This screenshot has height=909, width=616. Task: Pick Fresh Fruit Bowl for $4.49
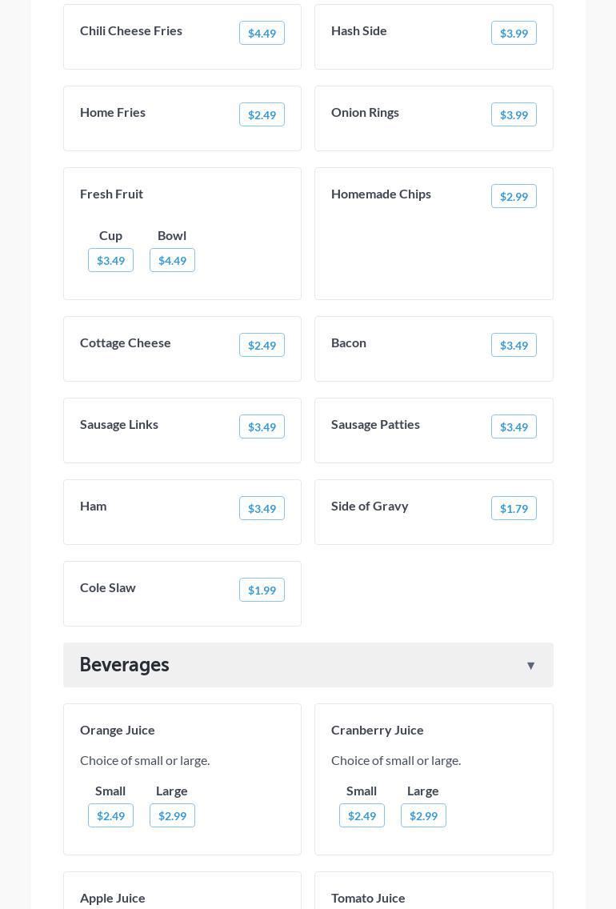(172, 260)
